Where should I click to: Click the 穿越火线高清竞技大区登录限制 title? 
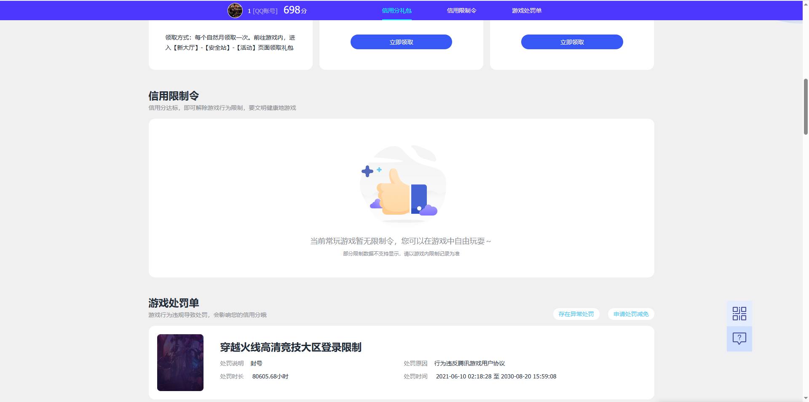click(x=291, y=347)
